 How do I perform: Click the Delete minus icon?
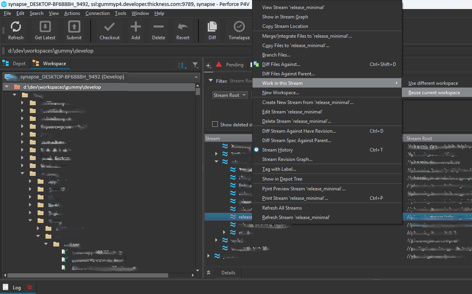[158, 27]
